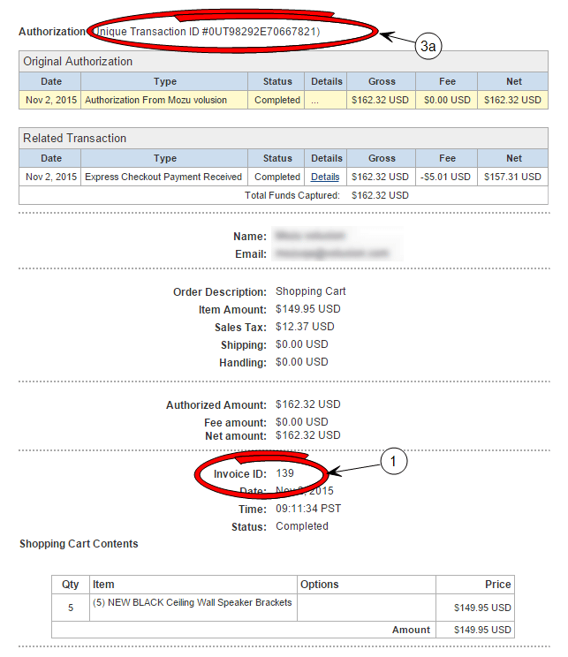Click Status header in Related Transaction table
This screenshot has height=657, width=568.
click(277, 158)
